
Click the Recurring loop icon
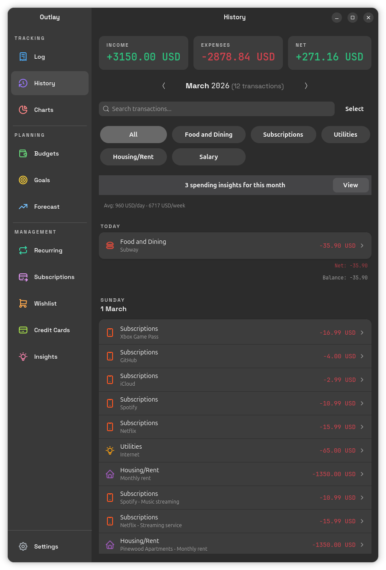[x=23, y=250]
